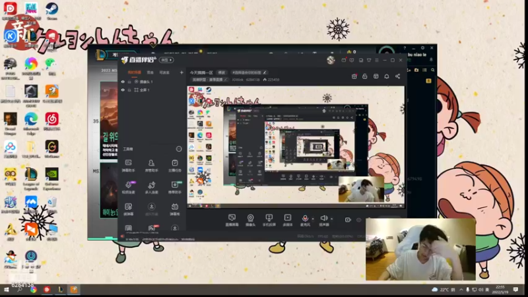Add a 摄像头 camera source
528x297 pixels.
[250, 220]
